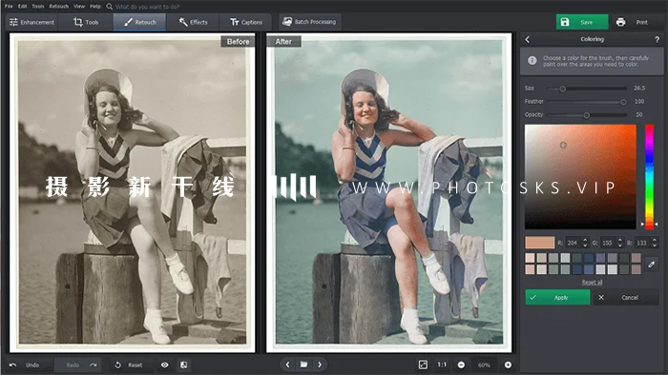The image size is (668, 375).
Task: Switch to the Captions tab
Action: [x=246, y=22]
